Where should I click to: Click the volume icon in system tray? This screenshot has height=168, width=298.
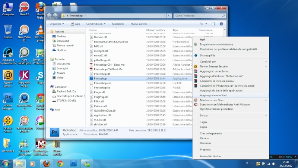tap(274, 164)
